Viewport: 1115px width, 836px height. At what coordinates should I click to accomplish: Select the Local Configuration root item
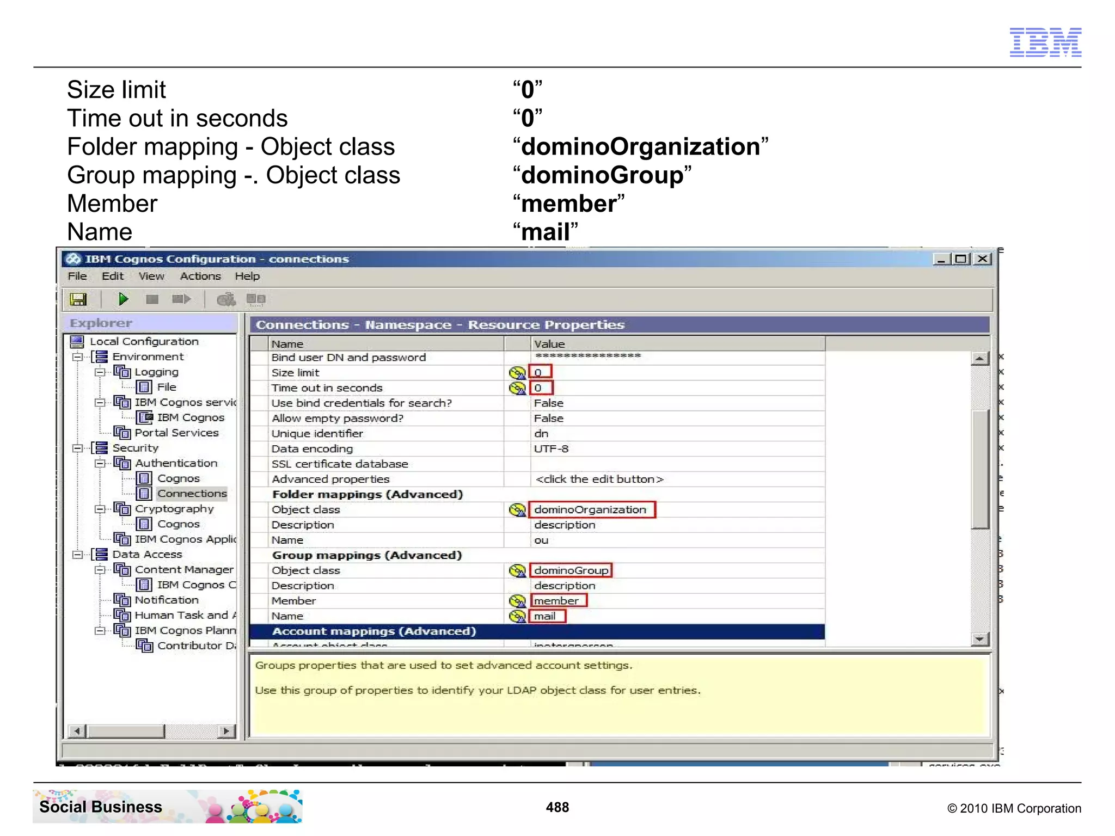coord(144,341)
